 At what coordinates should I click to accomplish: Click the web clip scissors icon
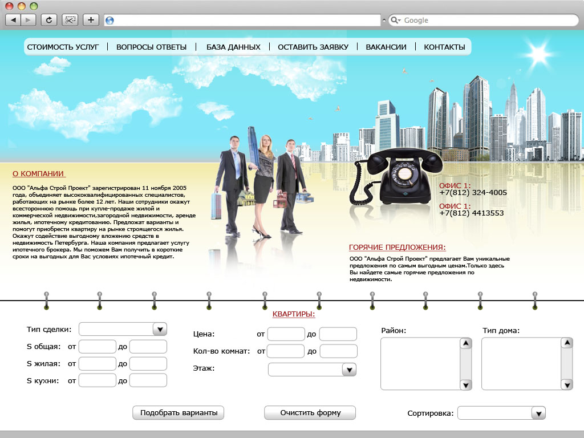coord(70,20)
